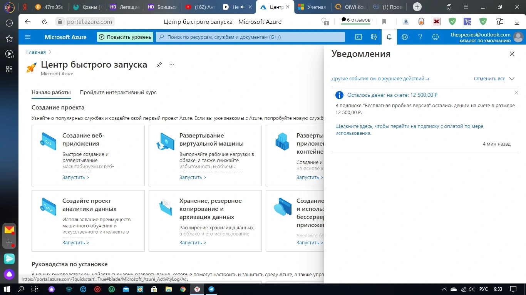The image size is (526, 295).
Task: Open activity log link 'Другие события'
Action: [380, 79]
